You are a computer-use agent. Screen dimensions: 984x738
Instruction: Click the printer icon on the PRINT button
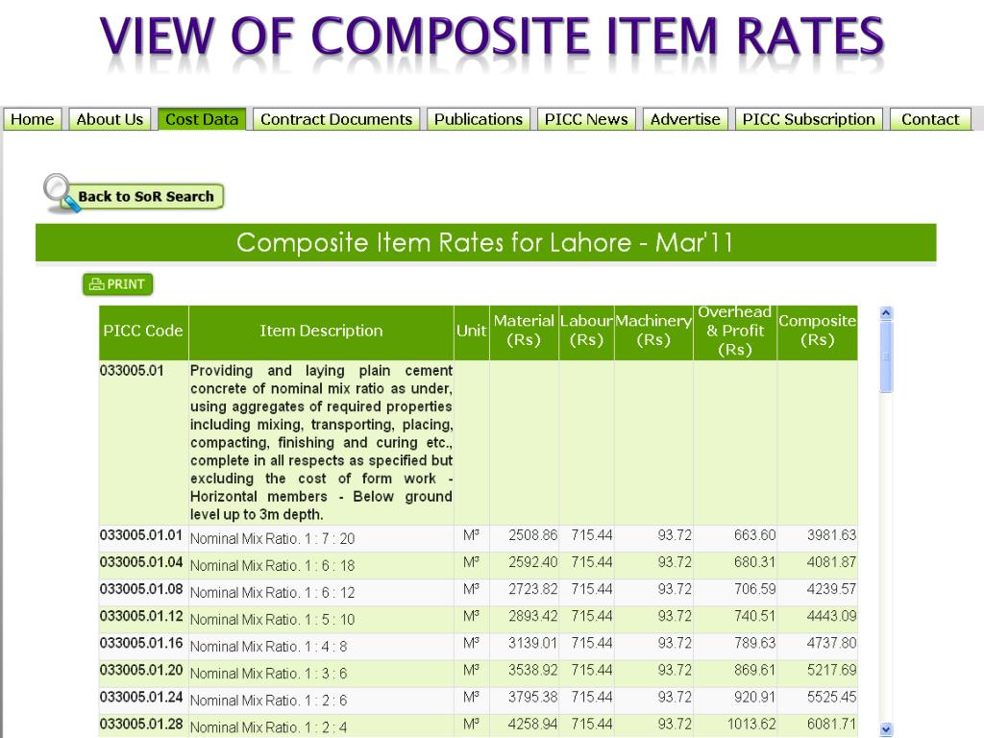click(97, 284)
